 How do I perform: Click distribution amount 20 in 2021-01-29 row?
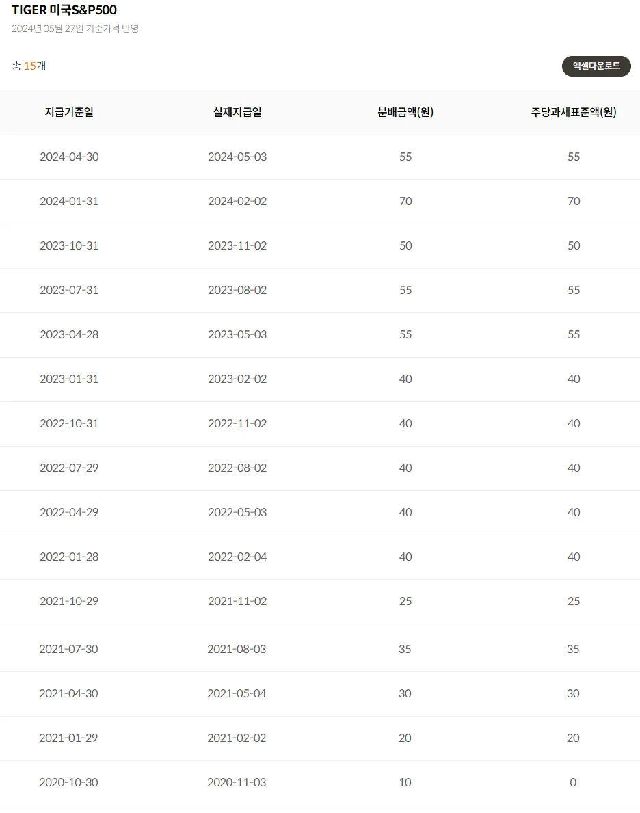tap(405, 738)
